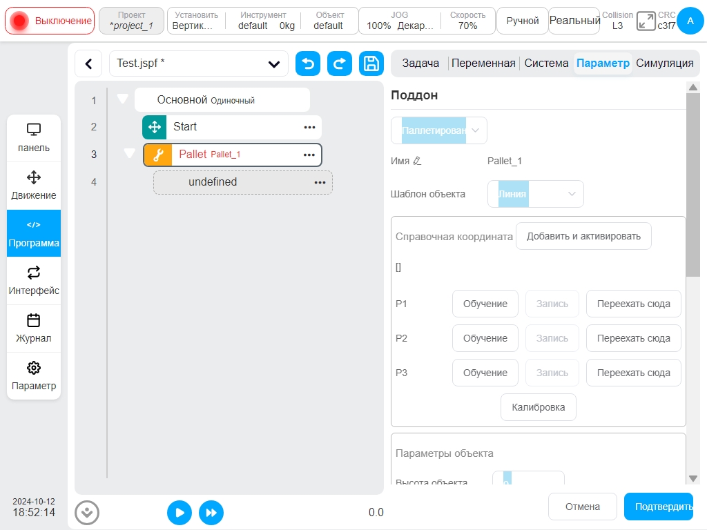Screen dimensions: 707x530
Task: Click the Отмена button
Action: [x=583, y=507]
